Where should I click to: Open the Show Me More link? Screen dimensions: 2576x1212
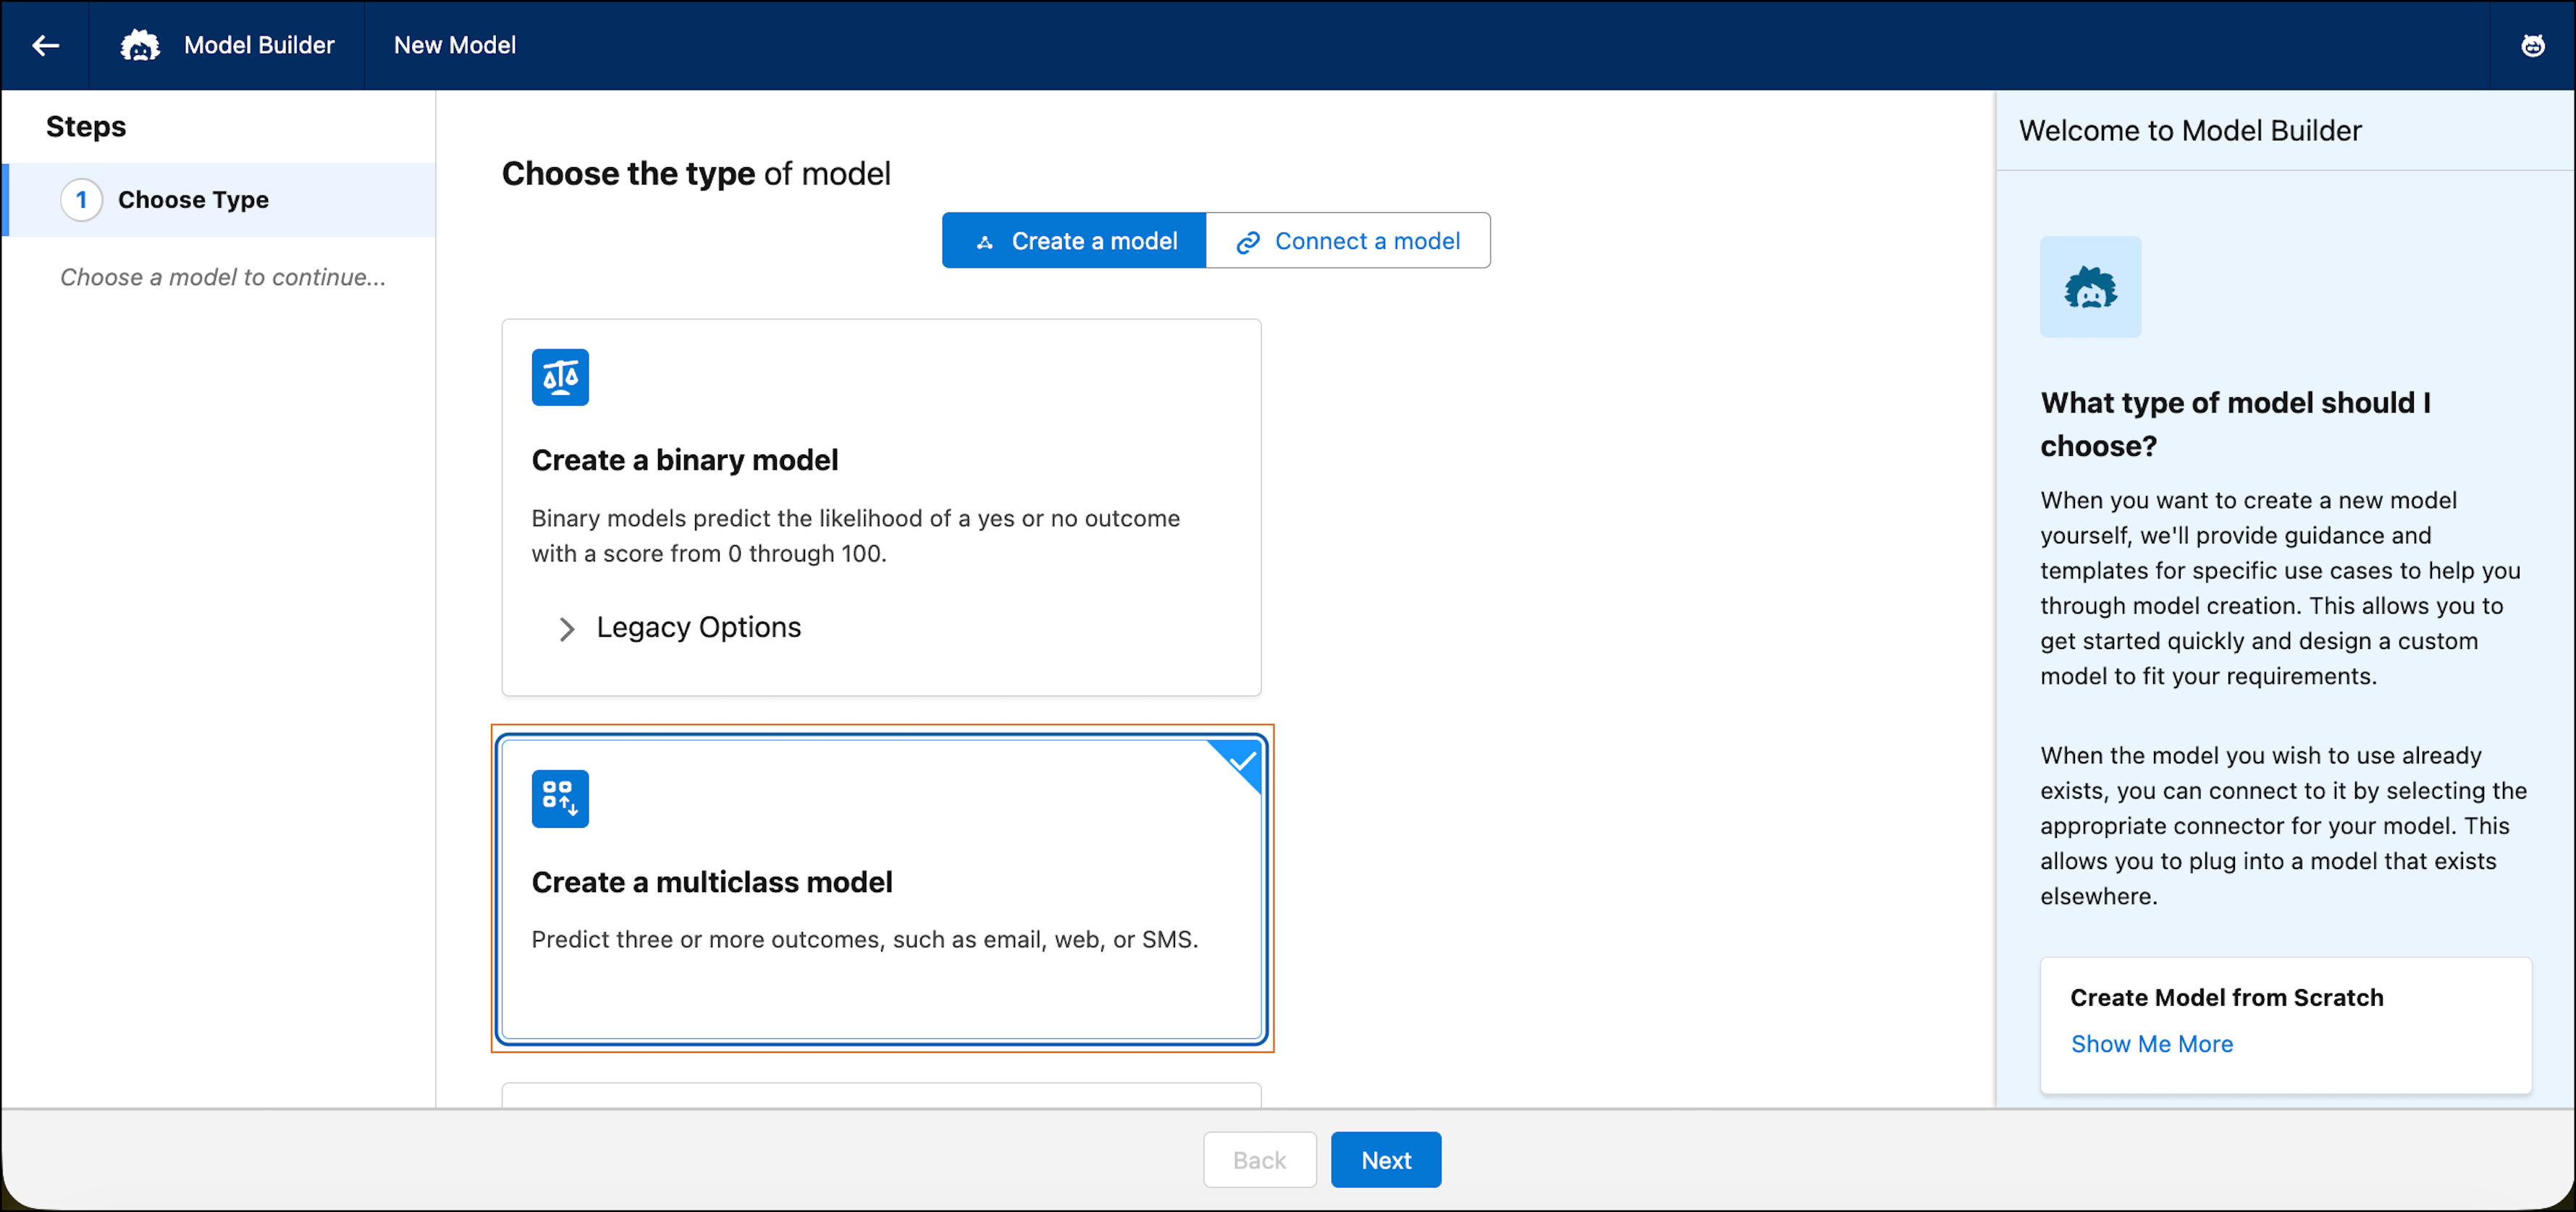coord(2151,1043)
